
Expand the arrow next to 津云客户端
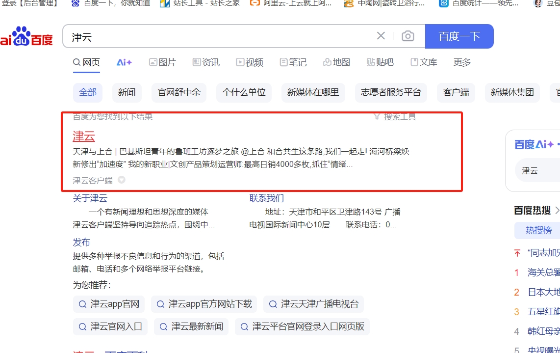coord(122,180)
